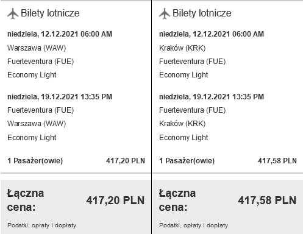Click the outbound date in the Kraków panel
The width and height of the screenshot is (303, 234).
[212, 34]
